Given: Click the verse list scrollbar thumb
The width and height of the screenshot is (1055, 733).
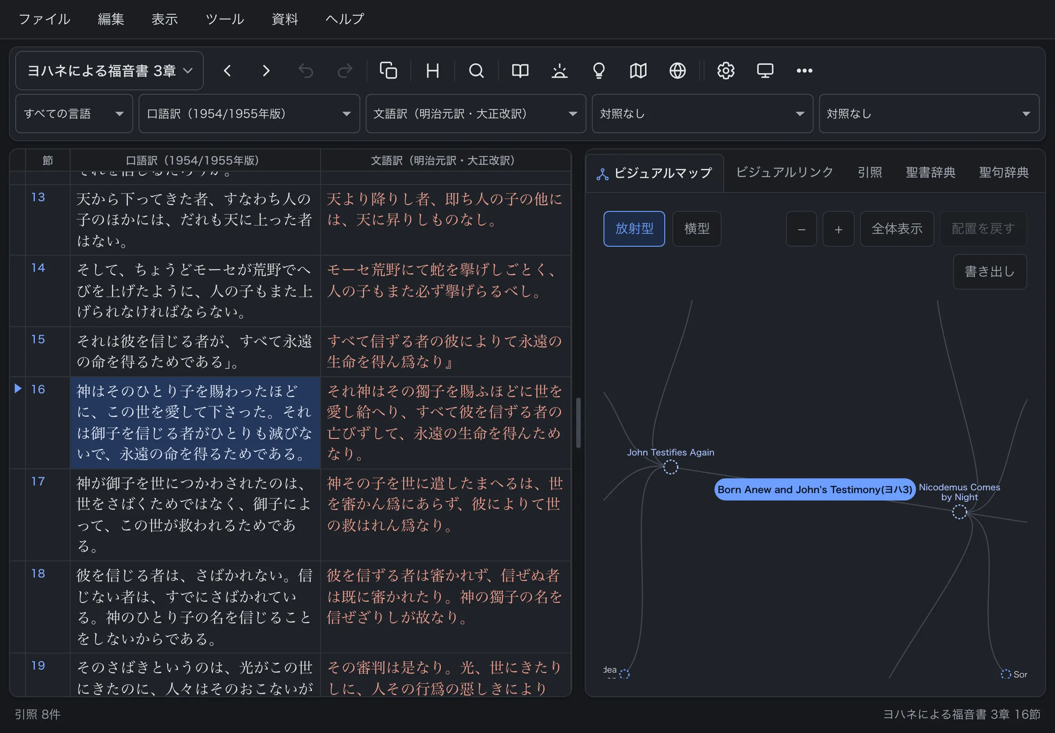Looking at the screenshot, I should pos(578,422).
